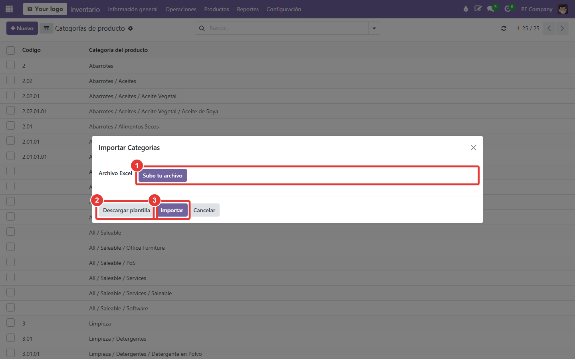Click the Descargar plantilla button

127,210
